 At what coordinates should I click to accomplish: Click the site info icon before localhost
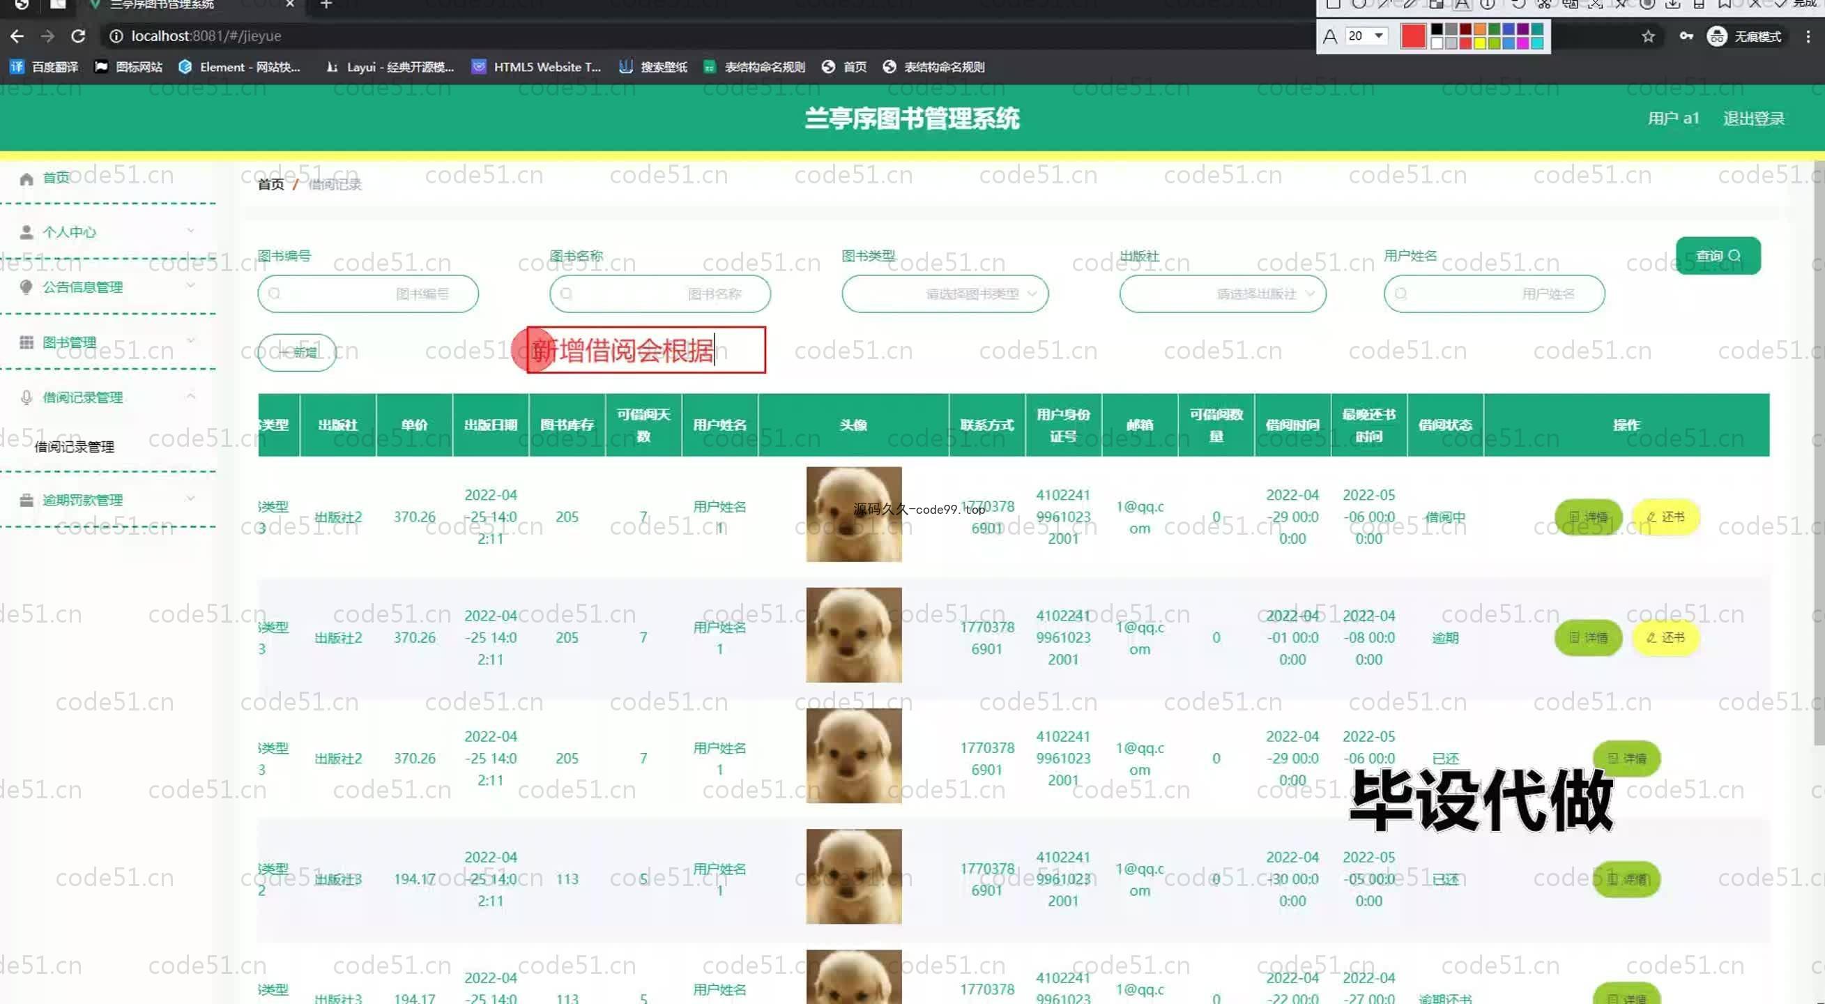[x=116, y=36]
